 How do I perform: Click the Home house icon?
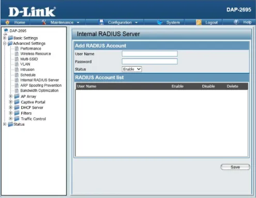click(7, 22)
